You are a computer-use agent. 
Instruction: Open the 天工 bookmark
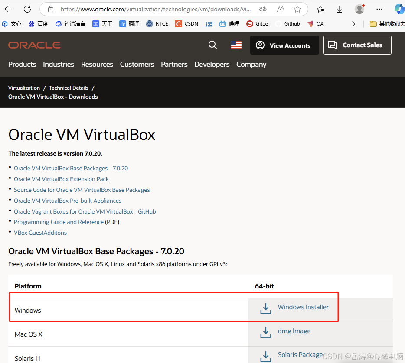tap(102, 24)
